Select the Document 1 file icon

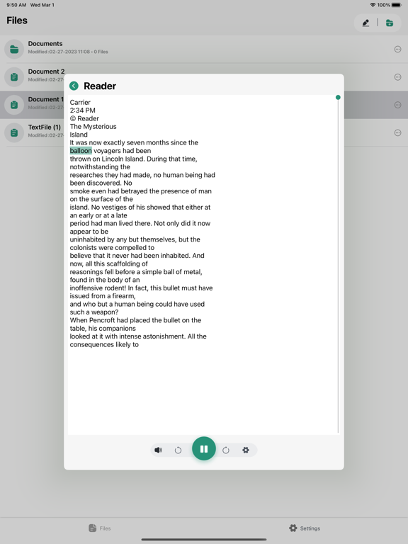tap(14, 105)
